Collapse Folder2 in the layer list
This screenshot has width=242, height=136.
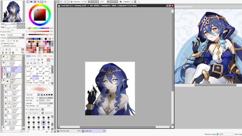8,81
